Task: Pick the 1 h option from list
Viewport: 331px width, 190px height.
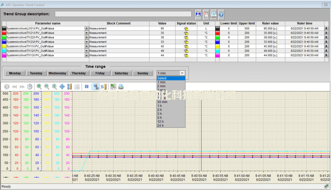Action: pos(160,106)
